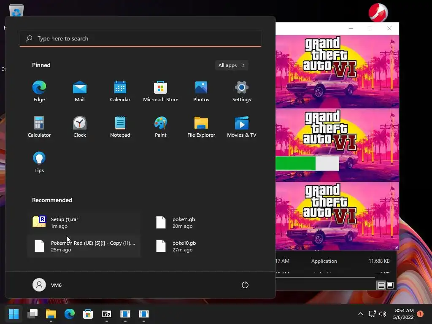Open the Tips app
432x324 pixels.
(x=39, y=162)
